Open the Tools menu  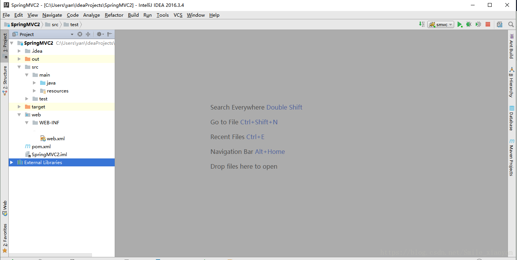coord(163,15)
